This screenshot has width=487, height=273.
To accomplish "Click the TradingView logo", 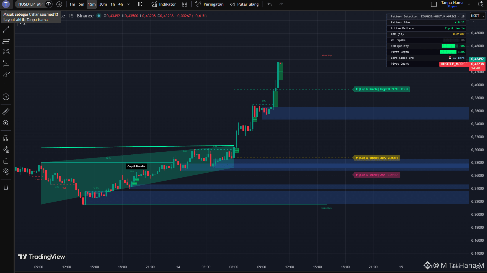I will [42, 257].
